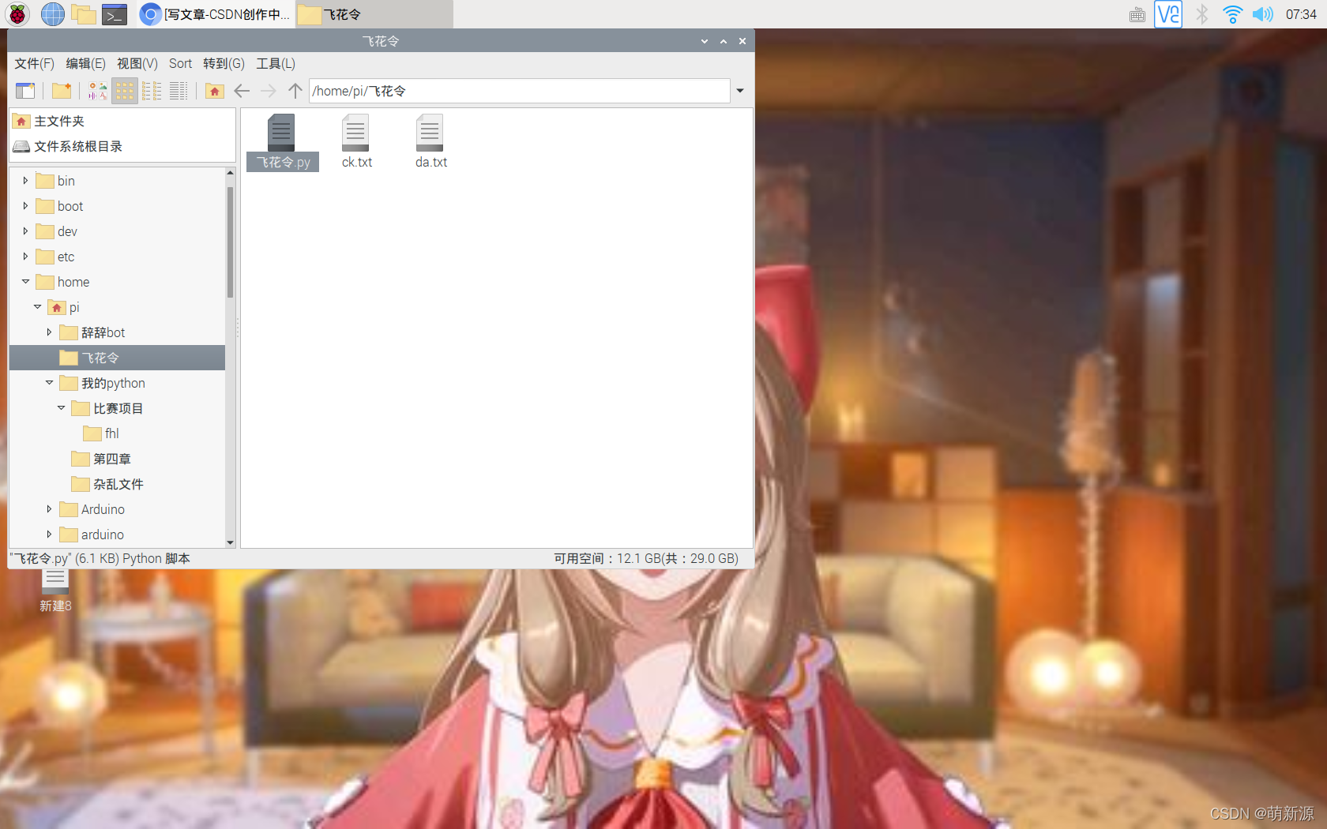Click the tree panel scrollbar down arrow
The width and height of the screenshot is (1327, 829).
click(x=231, y=542)
